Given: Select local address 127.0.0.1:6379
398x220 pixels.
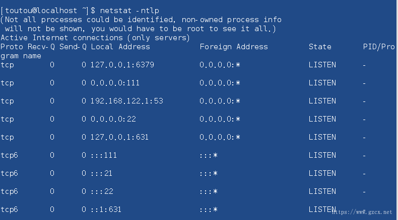Looking at the screenshot, I should (122, 65).
